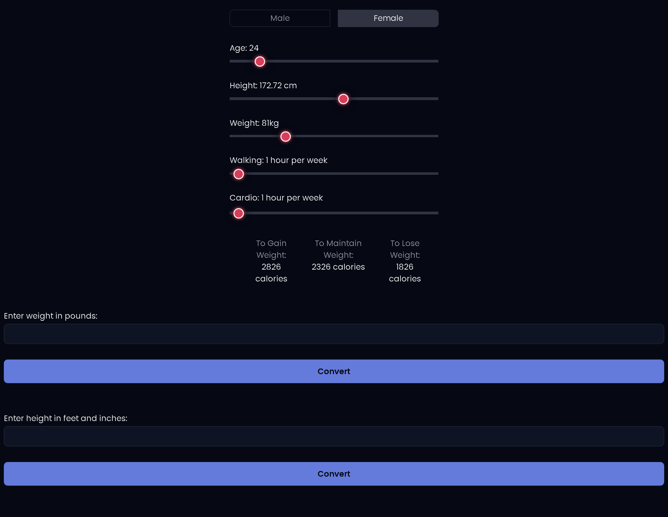Click the 'To Lose Weight' calories result
The image size is (668, 517).
pyautogui.click(x=405, y=261)
